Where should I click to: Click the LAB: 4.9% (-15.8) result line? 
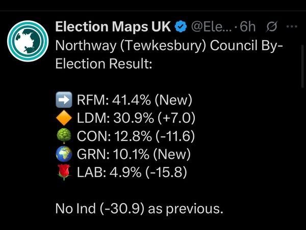[x=132, y=174]
